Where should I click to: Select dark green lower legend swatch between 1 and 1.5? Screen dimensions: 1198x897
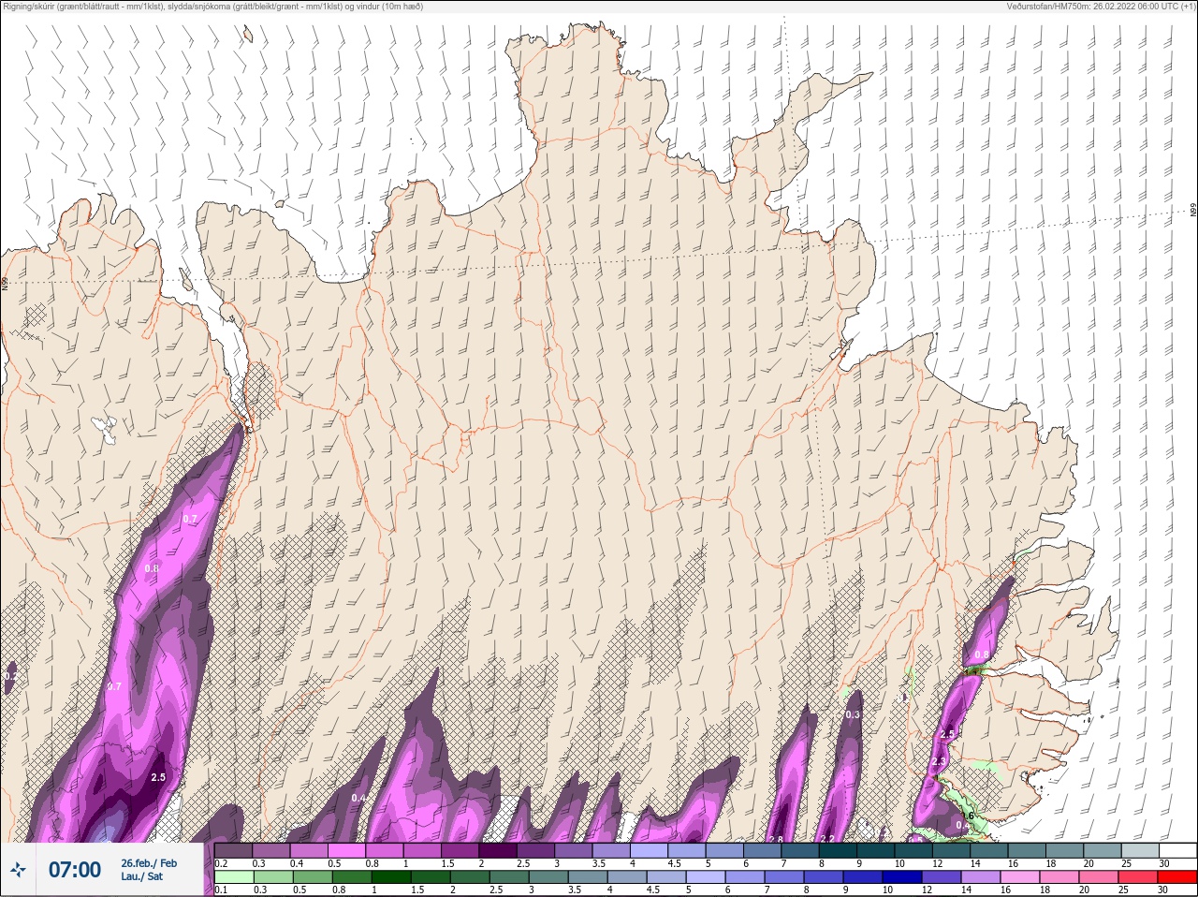(391, 877)
